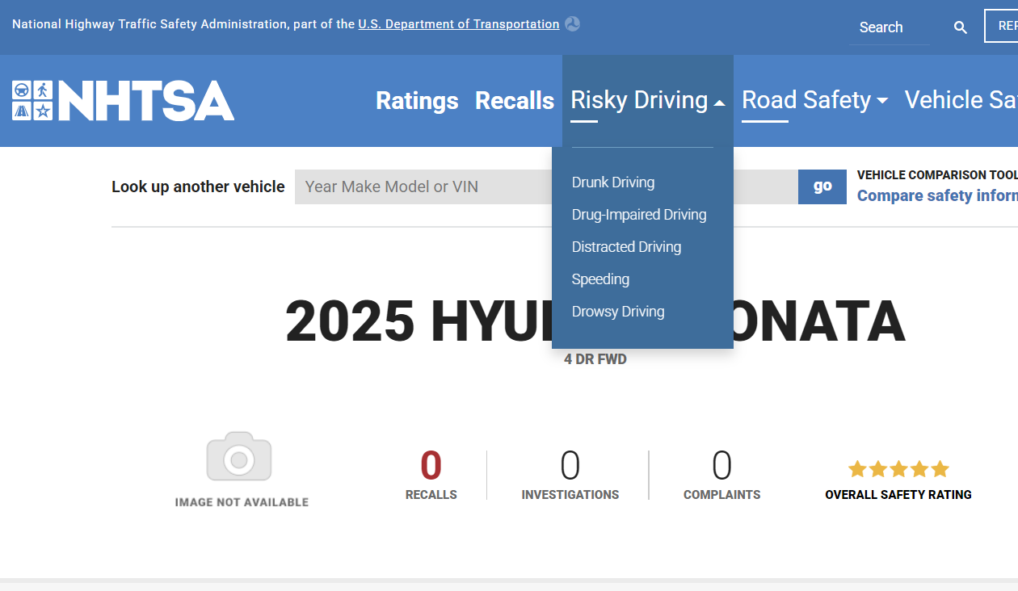This screenshot has height=591, width=1018.
Task: Click Compare safety information link
Action: coord(937,195)
